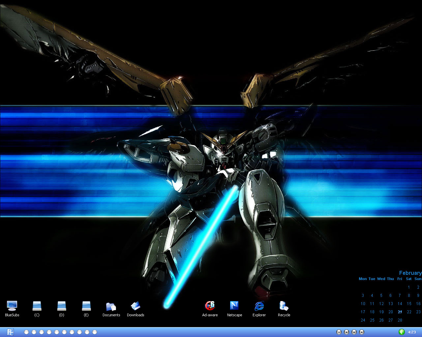Select highlighted date 21 in calendar
Viewport: 422px width, 337px height.
[400, 312]
